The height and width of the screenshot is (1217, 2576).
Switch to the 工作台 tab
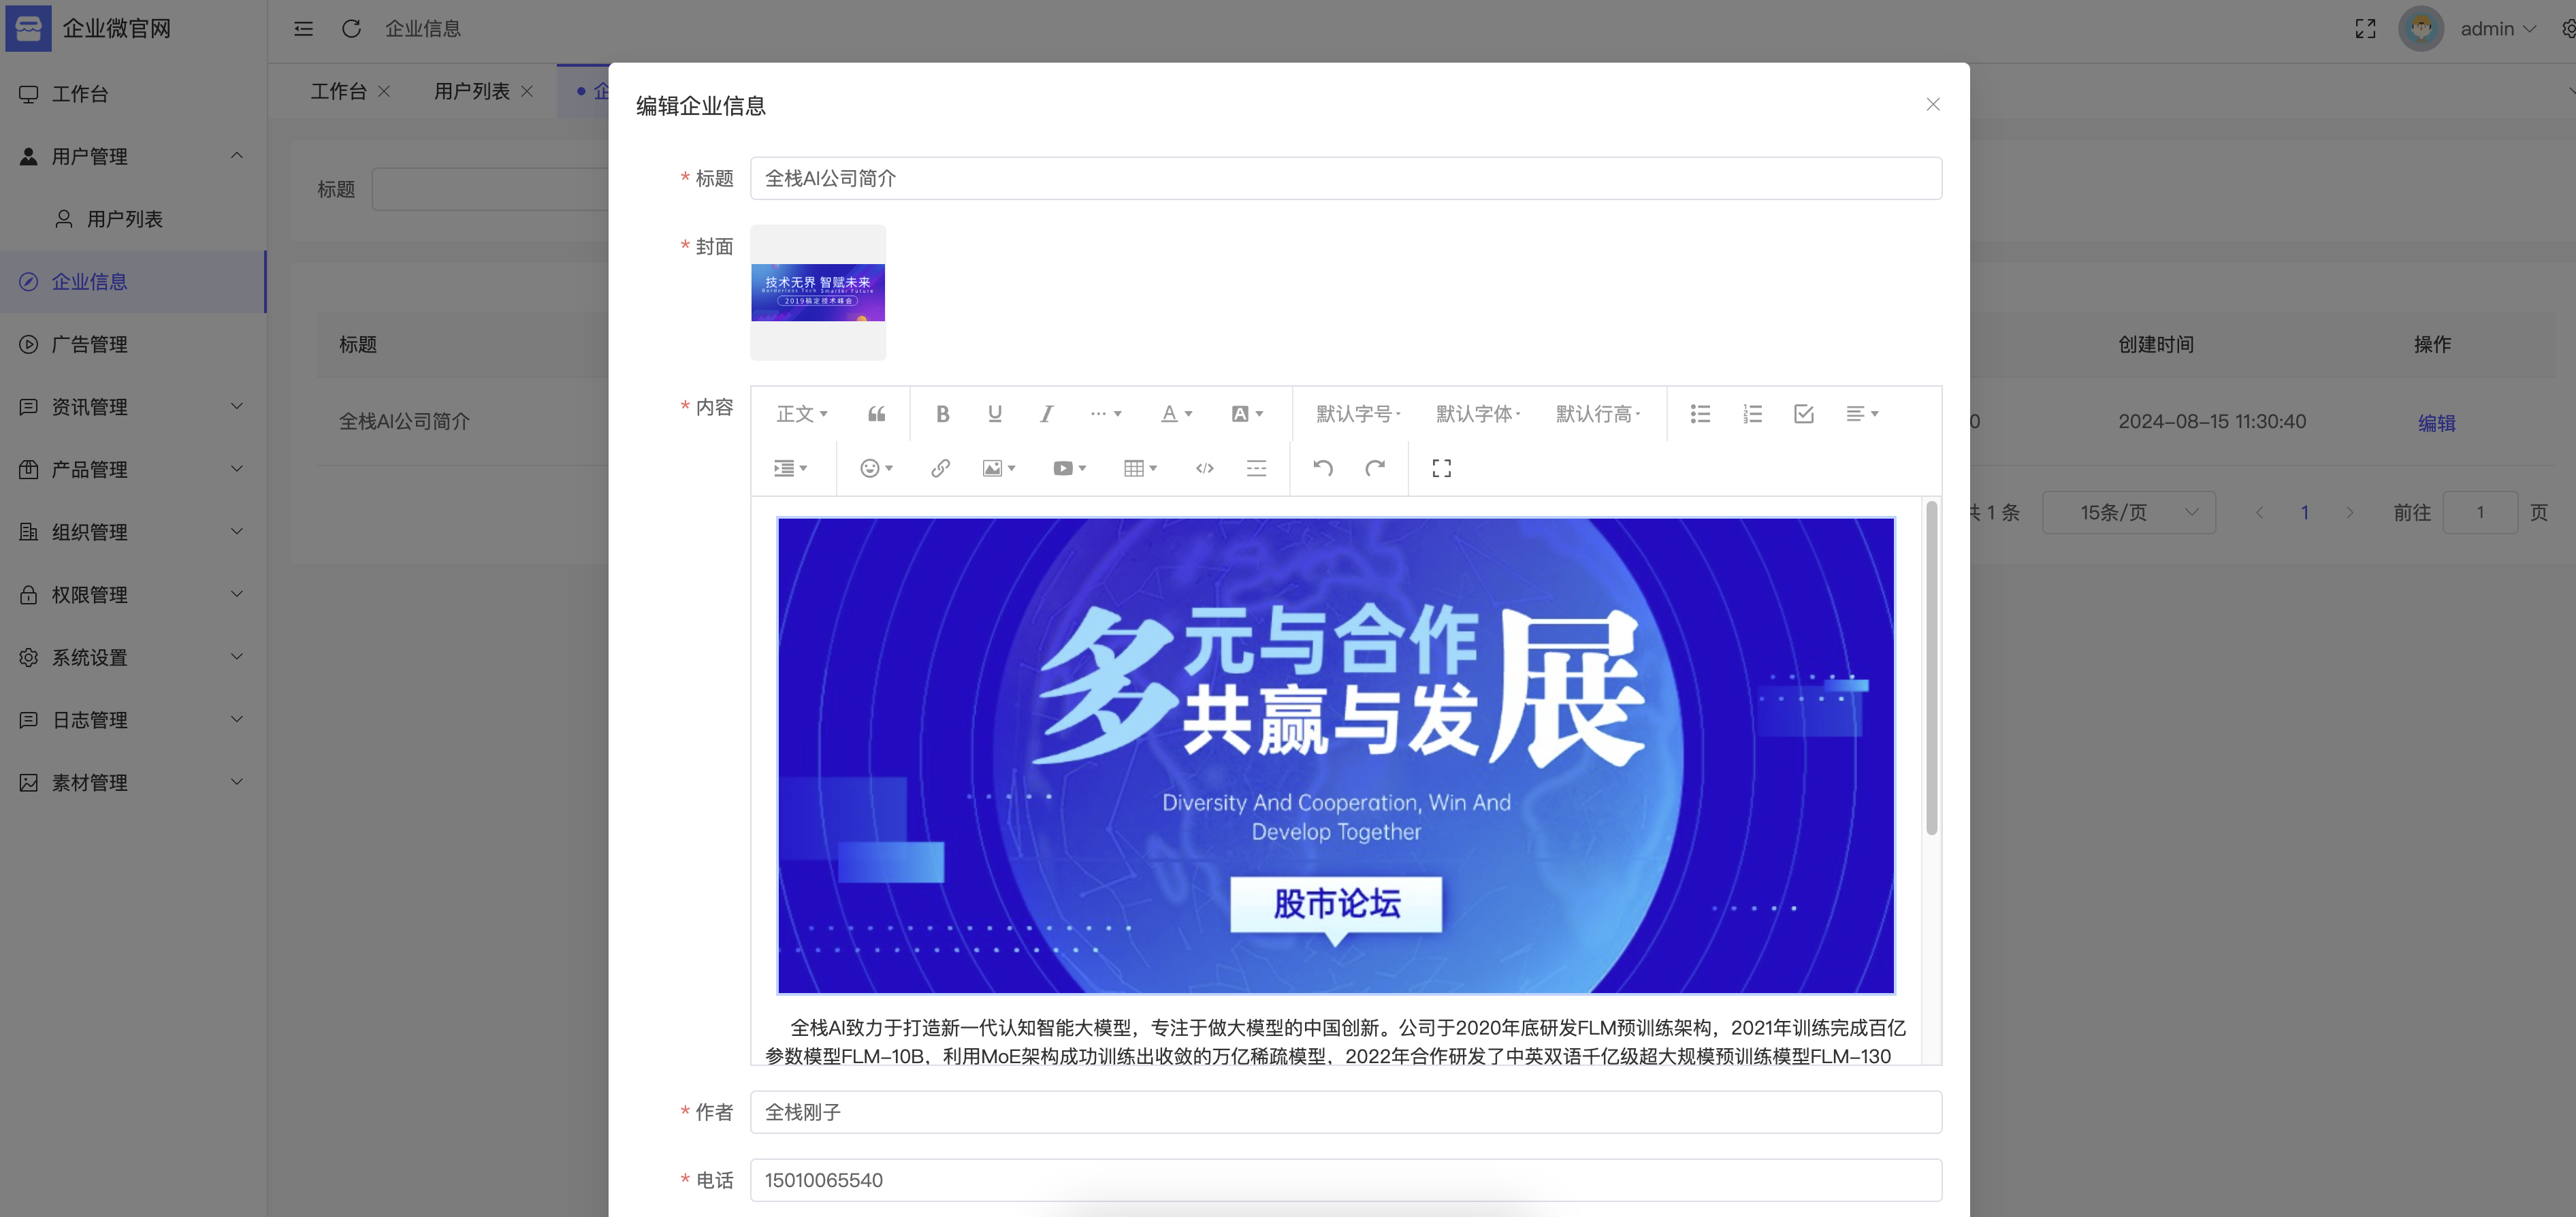(338, 91)
